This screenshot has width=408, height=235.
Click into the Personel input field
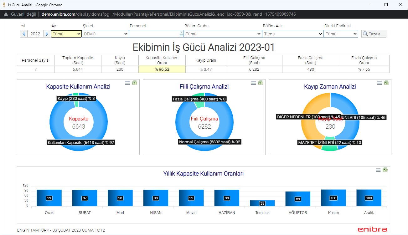[154, 34]
